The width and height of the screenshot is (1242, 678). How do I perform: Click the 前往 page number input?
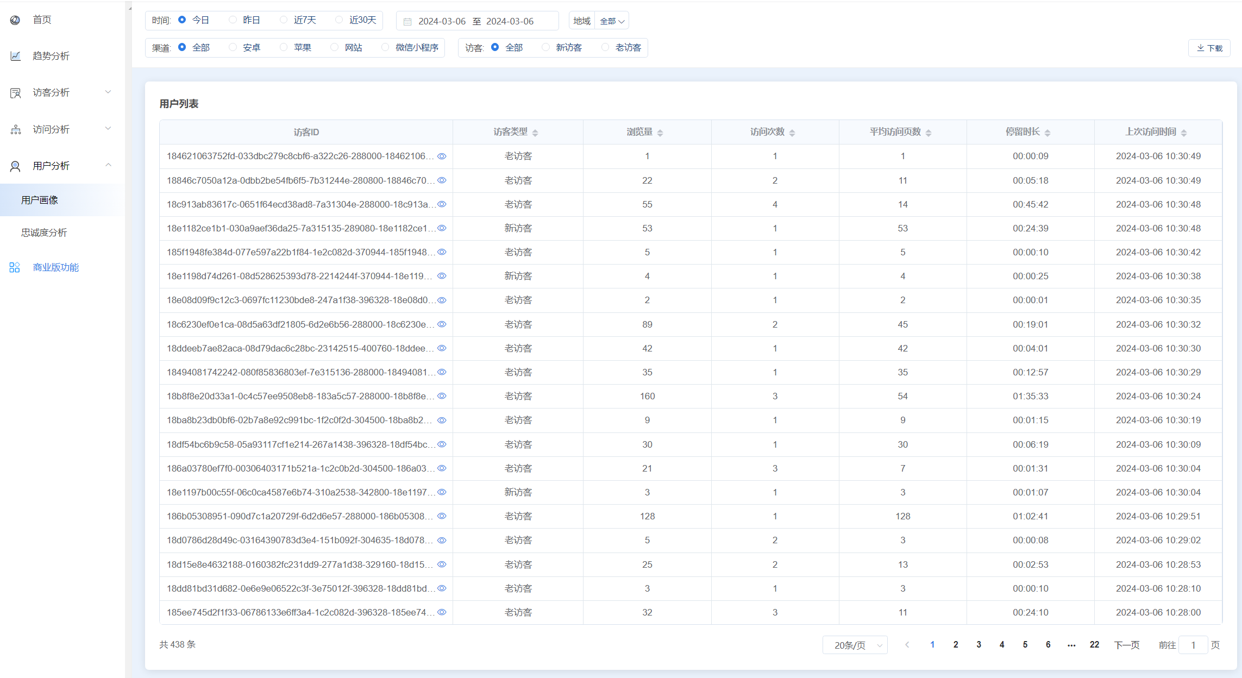(1193, 645)
